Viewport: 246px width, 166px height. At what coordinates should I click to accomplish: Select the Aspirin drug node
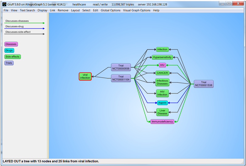pos(162,103)
